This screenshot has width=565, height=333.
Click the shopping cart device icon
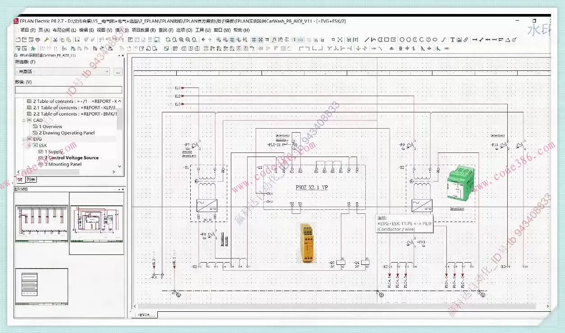pos(349,40)
